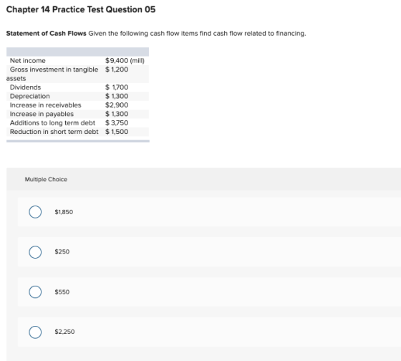This screenshot has height=361, width=401.
Task: Click the Chapter 14 Practice Test Question 05 heading
Action: (x=81, y=9)
